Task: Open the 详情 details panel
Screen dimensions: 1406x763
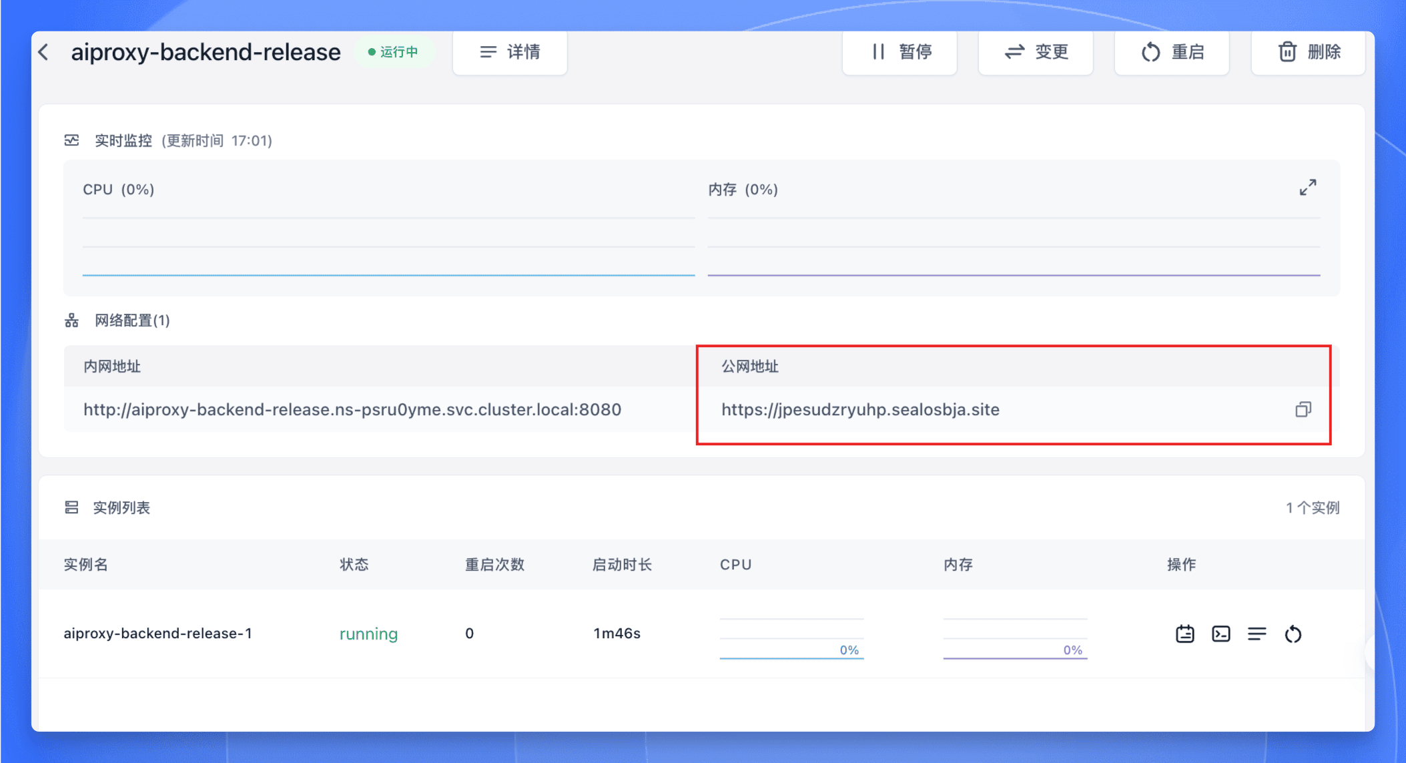Action: (x=510, y=53)
